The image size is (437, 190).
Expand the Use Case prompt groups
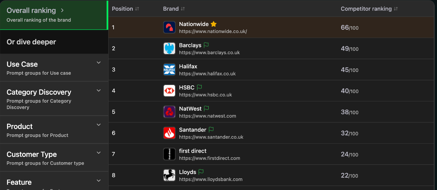coord(99,63)
